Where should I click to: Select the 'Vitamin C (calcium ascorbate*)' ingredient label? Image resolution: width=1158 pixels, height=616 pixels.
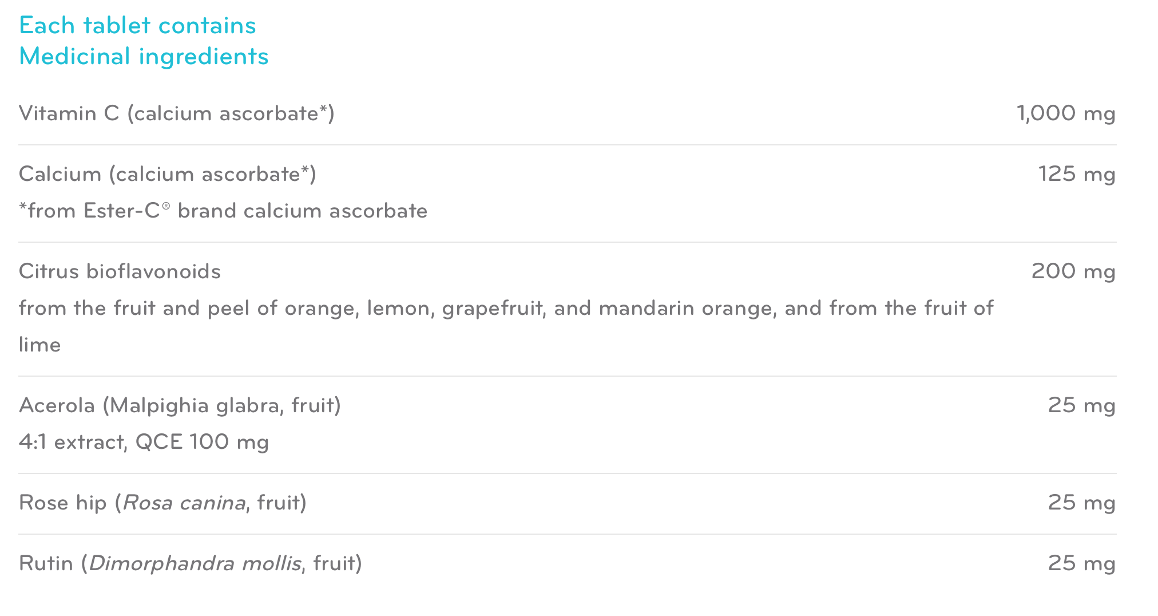(176, 113)
